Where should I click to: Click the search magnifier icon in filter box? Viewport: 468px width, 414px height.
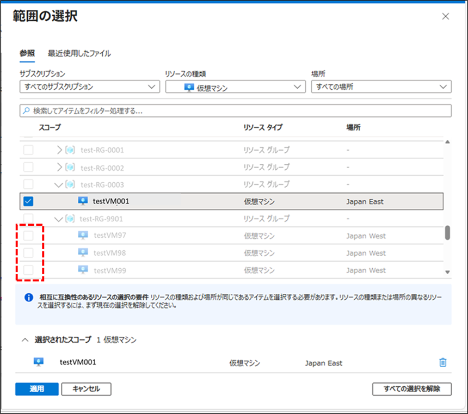(26, 111)
